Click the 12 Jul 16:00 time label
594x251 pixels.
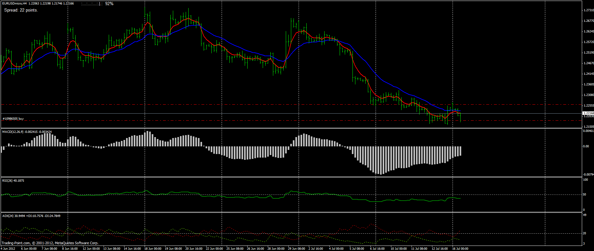(440, 249)
